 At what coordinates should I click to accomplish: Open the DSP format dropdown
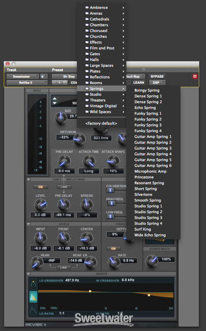click(157, 83)
